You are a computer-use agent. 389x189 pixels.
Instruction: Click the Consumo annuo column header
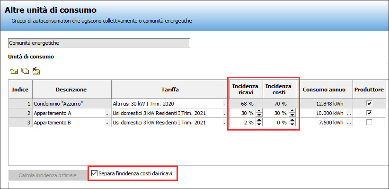click(324, 89)
